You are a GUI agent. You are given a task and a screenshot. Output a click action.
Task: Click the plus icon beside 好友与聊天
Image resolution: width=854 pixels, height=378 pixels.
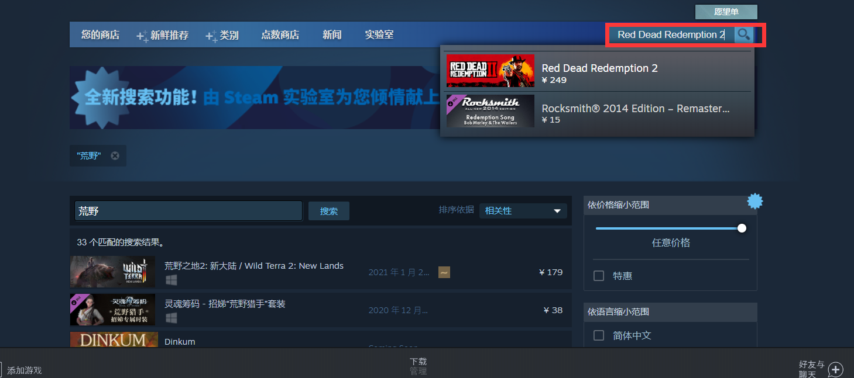[836, 369]
